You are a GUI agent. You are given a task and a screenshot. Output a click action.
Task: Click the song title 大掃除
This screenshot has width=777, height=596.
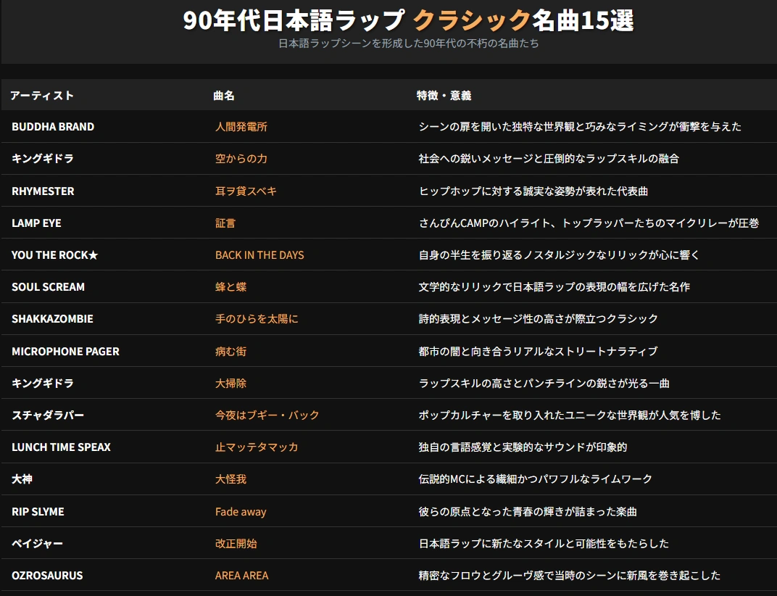pos(231,383)
